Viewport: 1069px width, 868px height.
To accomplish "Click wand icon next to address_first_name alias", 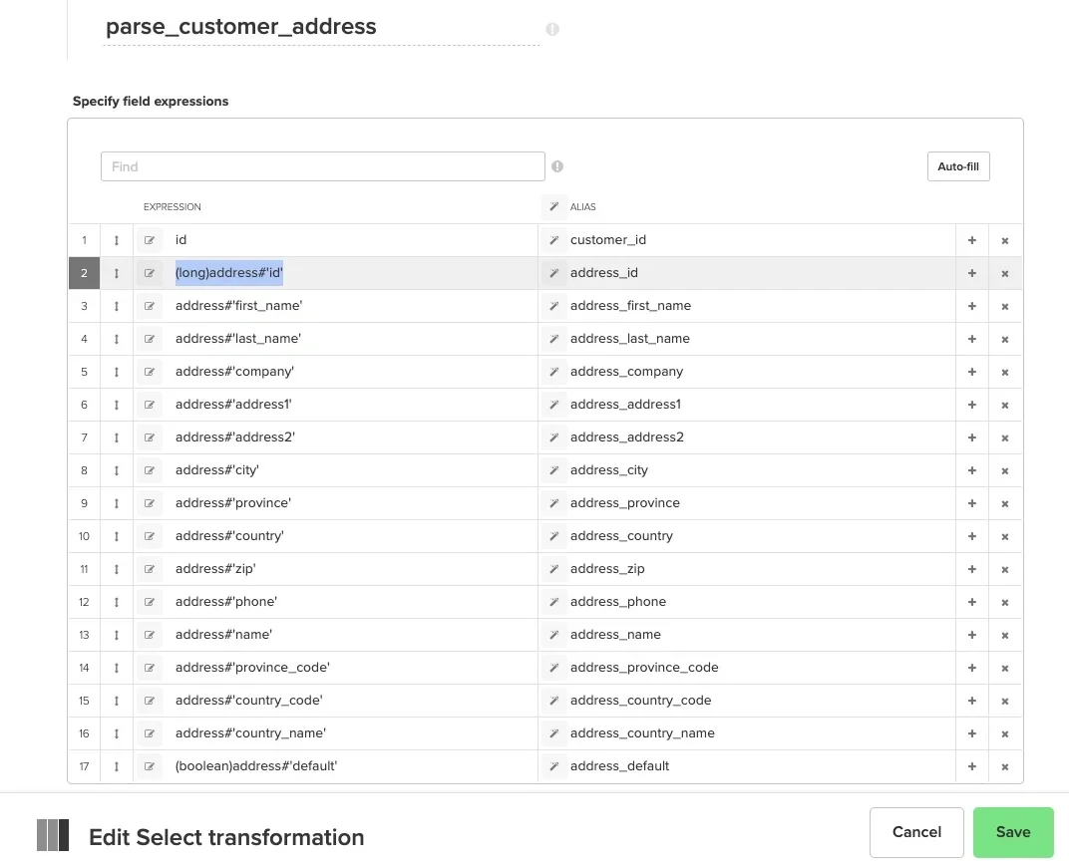I will [554, 305].
